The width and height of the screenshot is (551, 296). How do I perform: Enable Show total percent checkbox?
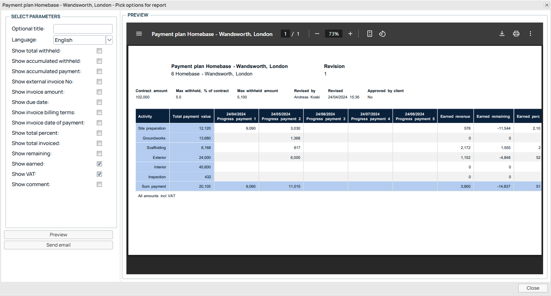tap(100, 133)
